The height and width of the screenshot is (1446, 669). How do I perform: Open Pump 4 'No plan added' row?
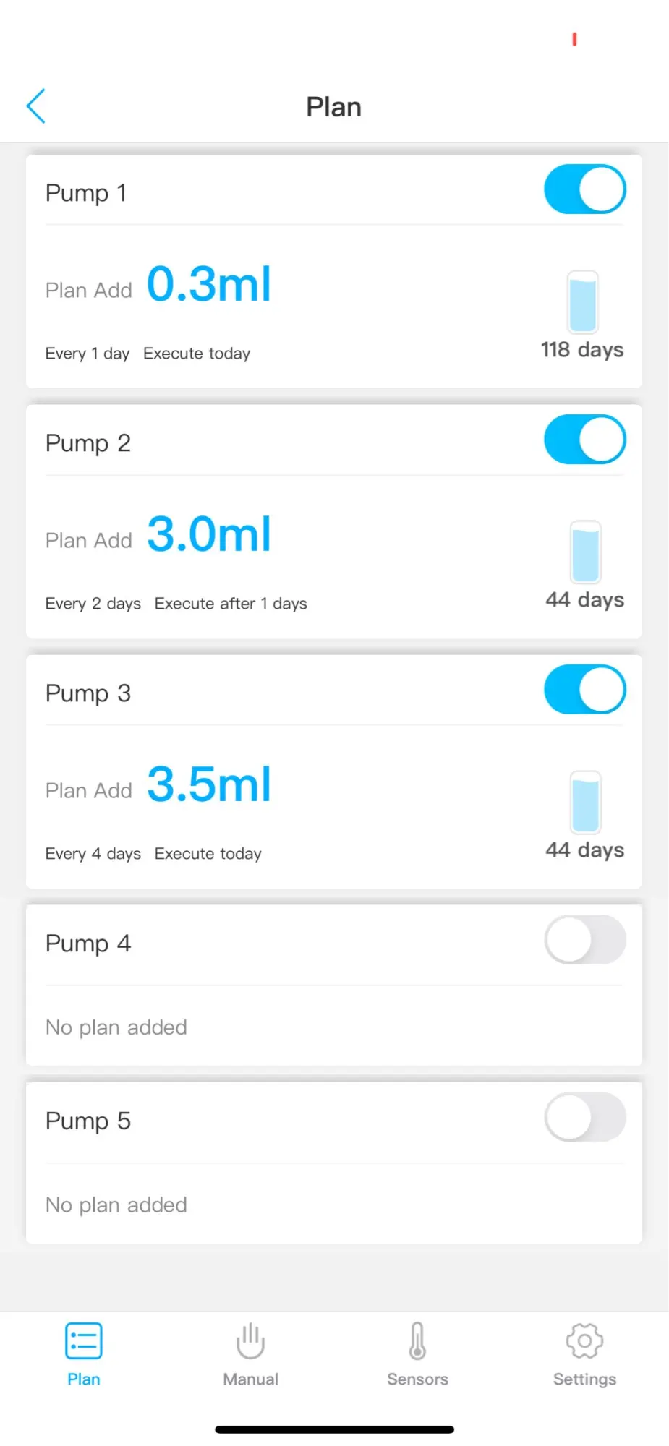click(116, 1027)
